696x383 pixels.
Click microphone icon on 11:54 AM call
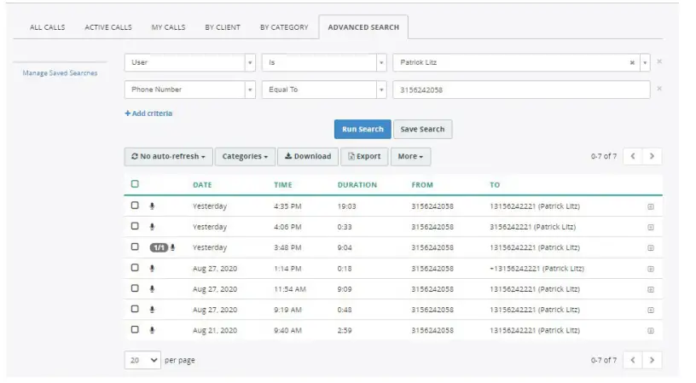pyautogui.click(x=152, y=289)
